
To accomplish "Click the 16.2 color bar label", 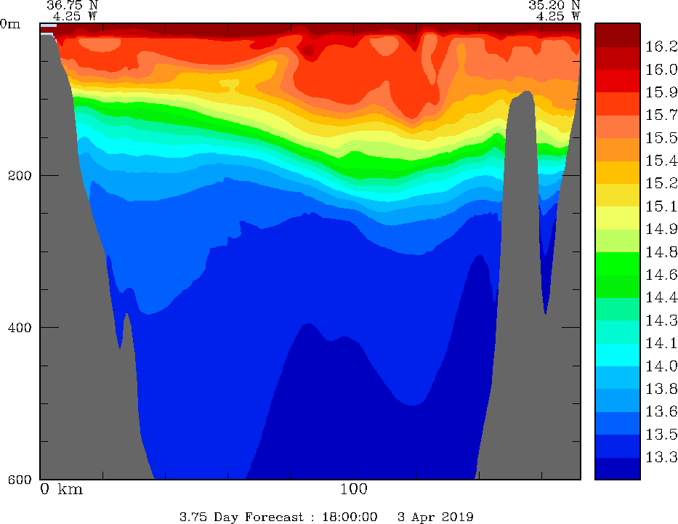I will [661, 47].
